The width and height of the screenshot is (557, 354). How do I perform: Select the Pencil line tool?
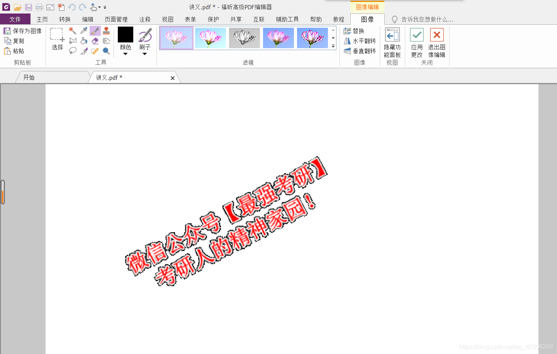pyautogui.click(x=84, y=51)
